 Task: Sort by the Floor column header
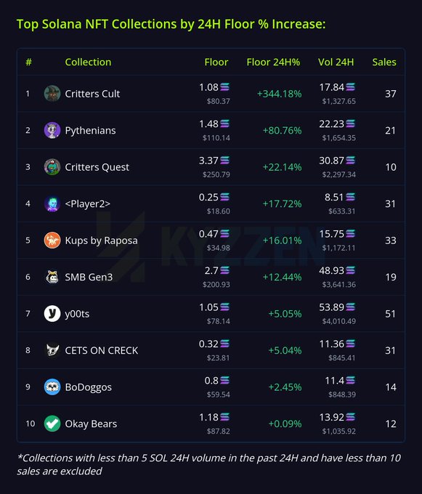click(216, 62)
